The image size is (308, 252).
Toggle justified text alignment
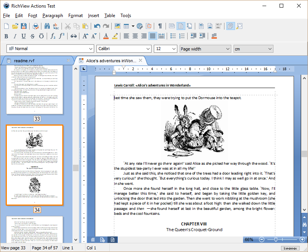[153, 36]
